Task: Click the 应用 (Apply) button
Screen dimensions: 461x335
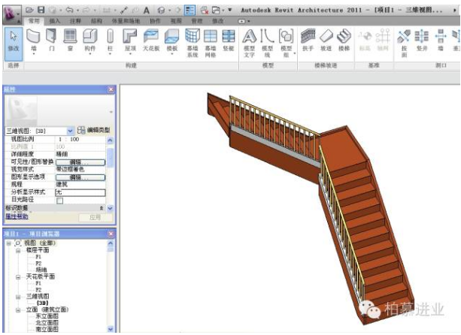Action: pos(96,218)
